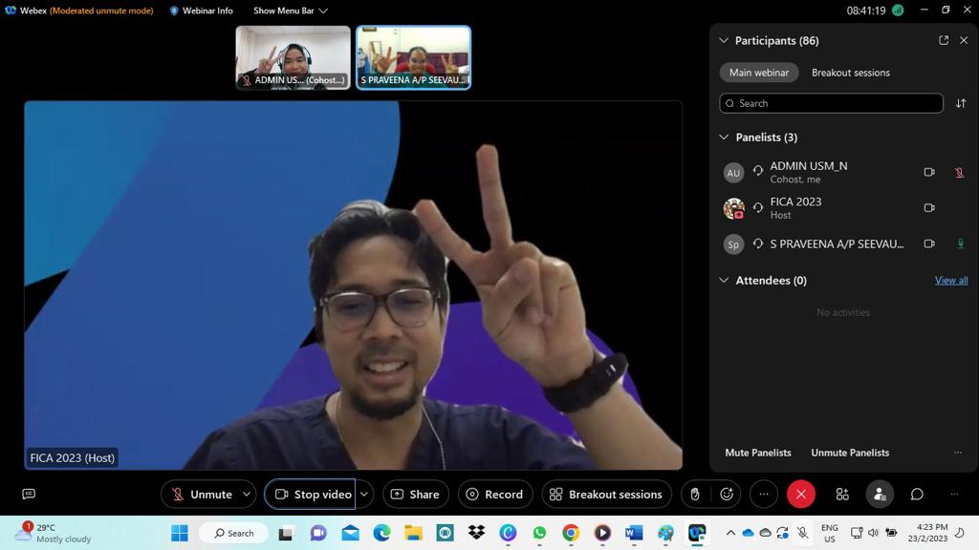Screen dimensions: 979x550
Task: Toggle the participants panel icon
Action: pyautogui.click(x=880, y=494)
